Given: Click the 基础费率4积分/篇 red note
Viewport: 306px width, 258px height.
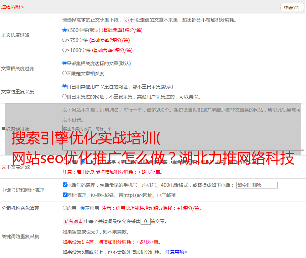Looking at the screenshot, I should click(x=112, y=50).
